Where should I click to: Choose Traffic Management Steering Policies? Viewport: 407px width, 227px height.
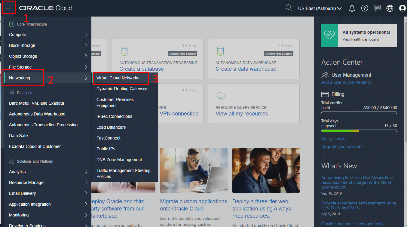124,173
